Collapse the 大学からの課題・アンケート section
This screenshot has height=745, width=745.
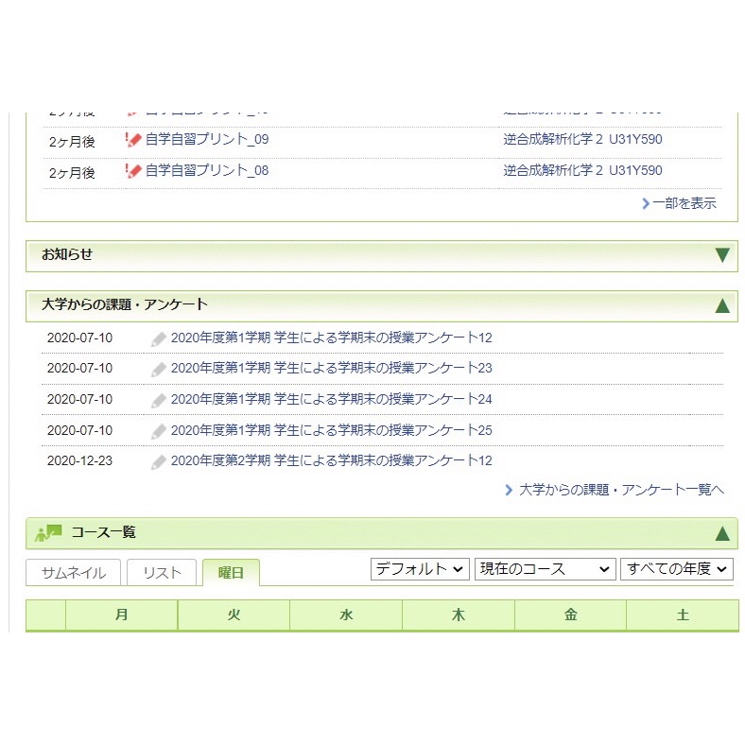click(722, 305)
